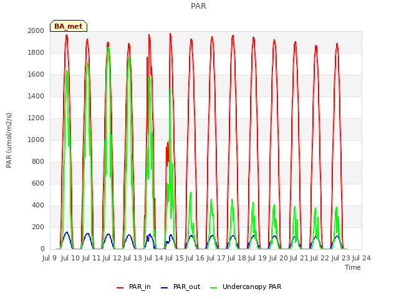399x299 pixels.
Task: Click the Jul 21 x-axis tick label
Action: click(x=299, y=258)
